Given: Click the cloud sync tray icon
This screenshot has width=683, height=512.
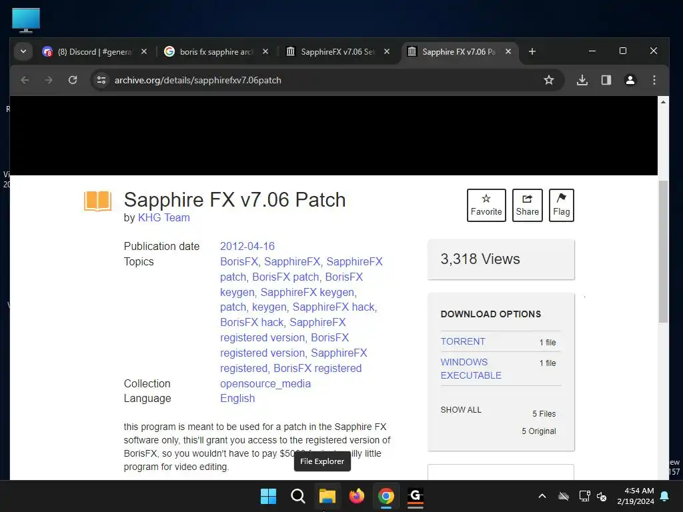Looking at the screenshot, I should 564,496.
